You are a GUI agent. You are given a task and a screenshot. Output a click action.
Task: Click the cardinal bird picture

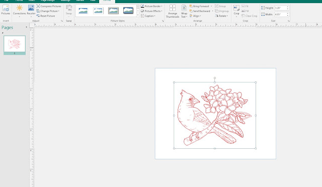click(x=215, y=115)
